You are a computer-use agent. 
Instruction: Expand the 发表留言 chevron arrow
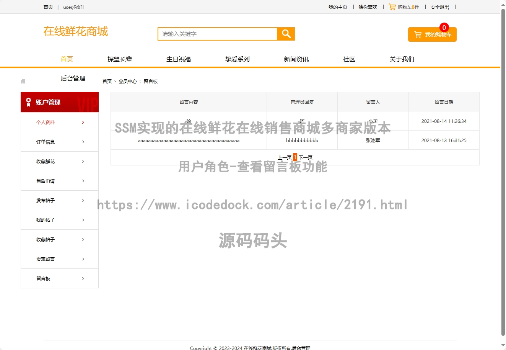pos(83,259)
